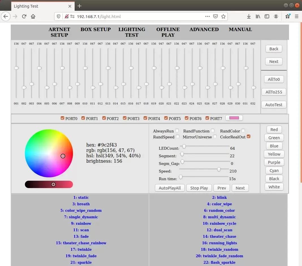Screen dimensions: 302x266
Task: Reload the current browser page
Action: pyautogui.click(x=24, y=16)
